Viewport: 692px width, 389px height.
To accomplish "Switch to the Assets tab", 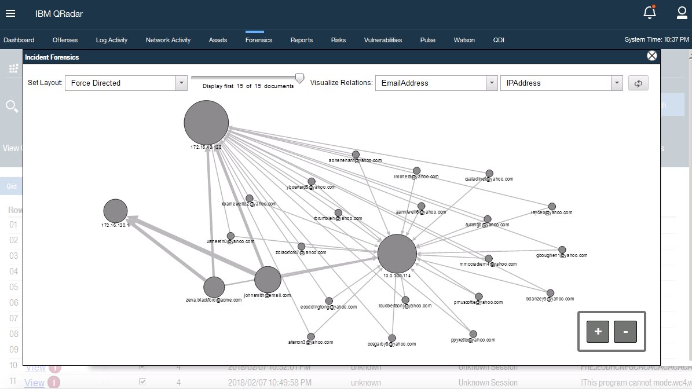I will (x=218, y=40).
